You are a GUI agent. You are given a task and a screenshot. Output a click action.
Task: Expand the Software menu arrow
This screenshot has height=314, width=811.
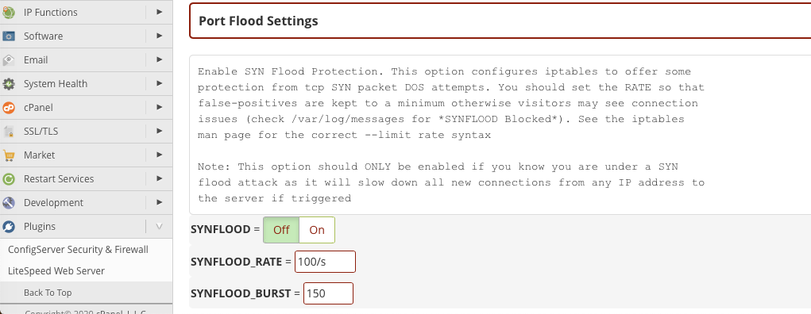[x=160, y=36]
